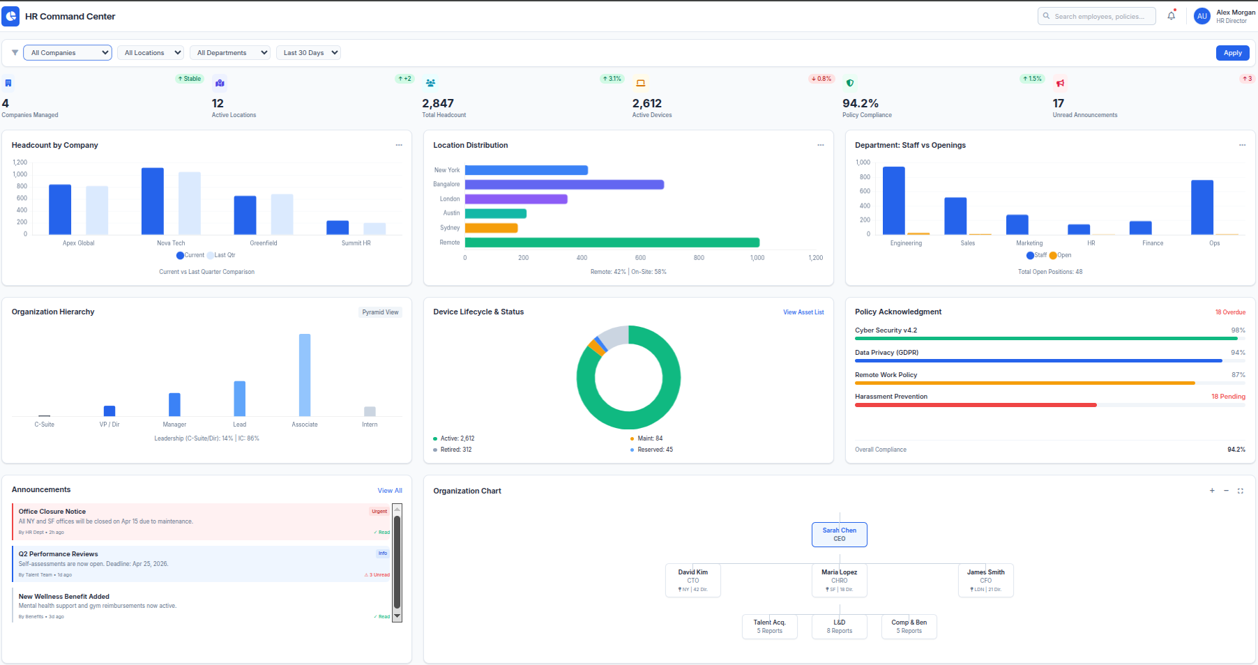
Task: Open the Q2 Performance Reviews announcement
Action: (202, 564)
